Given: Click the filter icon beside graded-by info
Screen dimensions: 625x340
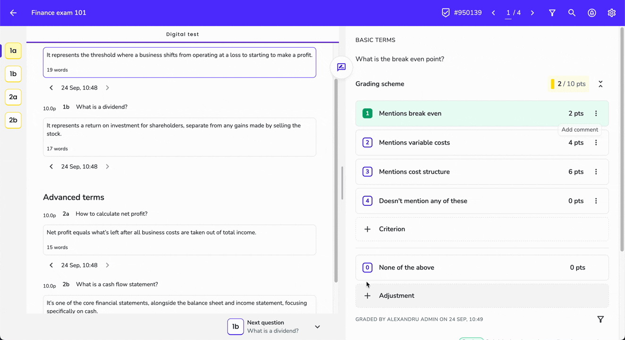Looking at the screenshot, I should pyautogui.click(x=600, y=319).
